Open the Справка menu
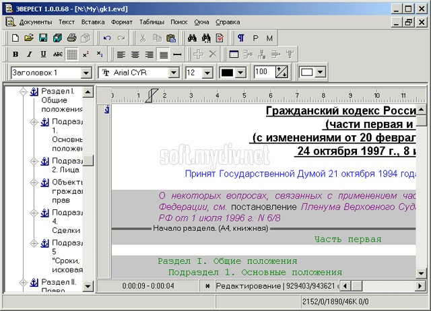The height and width of the screenshot is (311, 431). (x=228, y=22)
